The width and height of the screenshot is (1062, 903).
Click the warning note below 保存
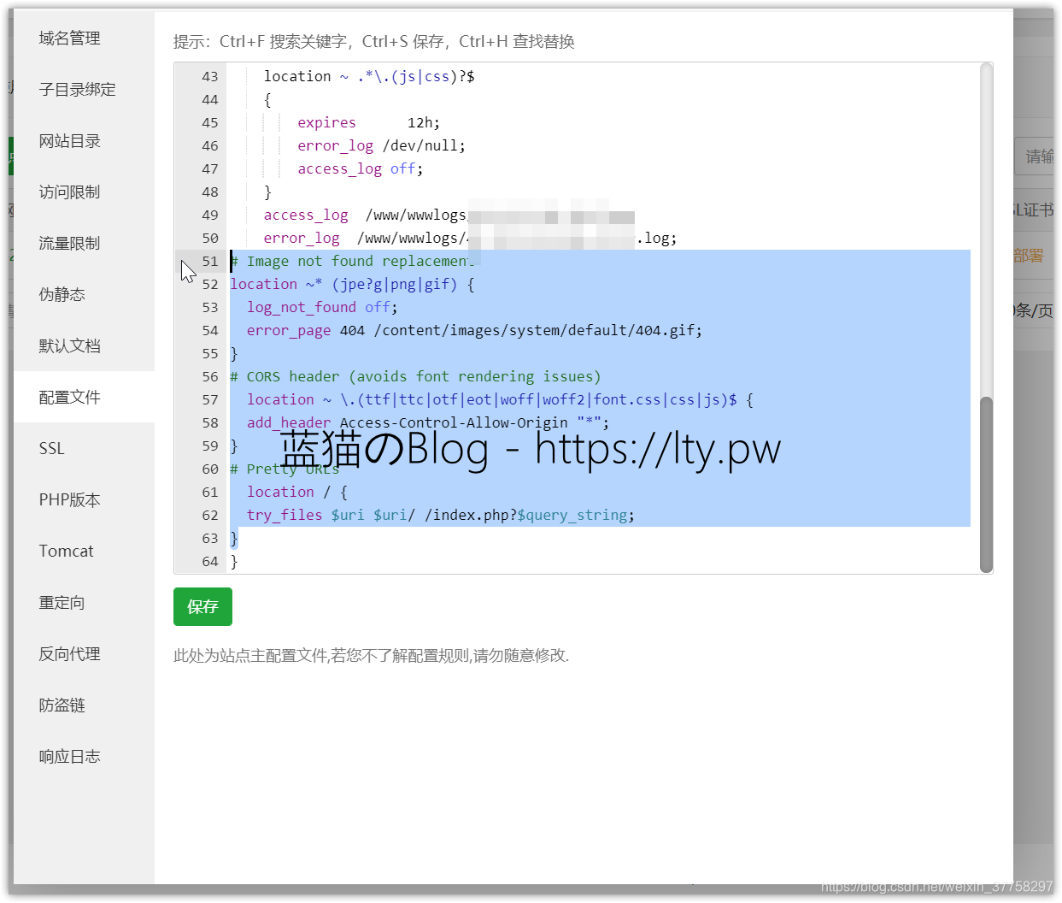point(371,655)
